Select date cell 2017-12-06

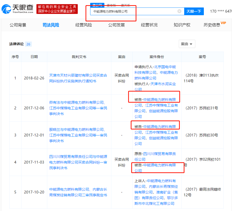[34, 108]
